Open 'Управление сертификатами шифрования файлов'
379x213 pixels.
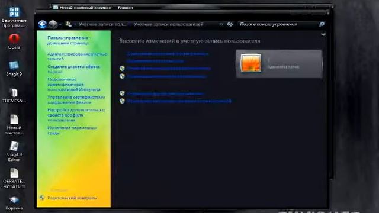coord(76,100)
